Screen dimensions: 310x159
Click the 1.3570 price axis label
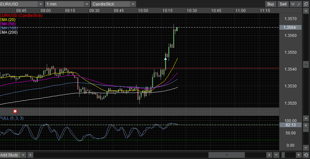(x=291, y=19)
